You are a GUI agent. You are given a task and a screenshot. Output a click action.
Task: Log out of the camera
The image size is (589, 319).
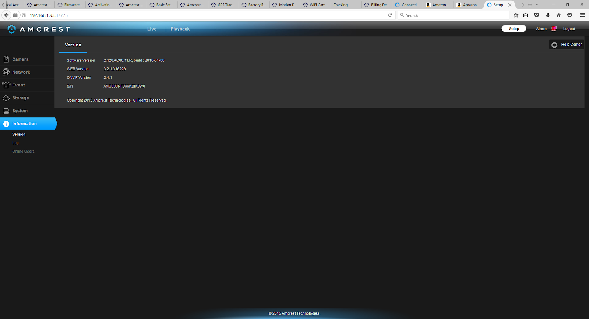tap(569, 29)
